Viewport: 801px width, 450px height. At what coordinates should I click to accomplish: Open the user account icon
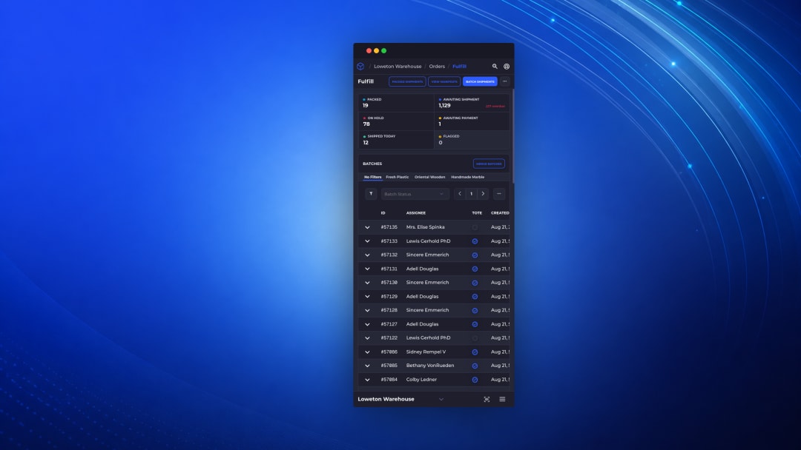[x=507, y=67]
